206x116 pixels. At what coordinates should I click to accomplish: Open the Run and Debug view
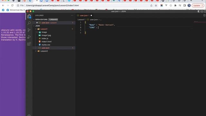click(x=29, y=37)
